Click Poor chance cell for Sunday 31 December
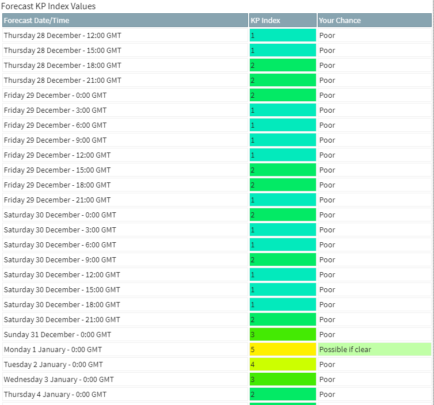434x405 pixels. tap(375, 334)
